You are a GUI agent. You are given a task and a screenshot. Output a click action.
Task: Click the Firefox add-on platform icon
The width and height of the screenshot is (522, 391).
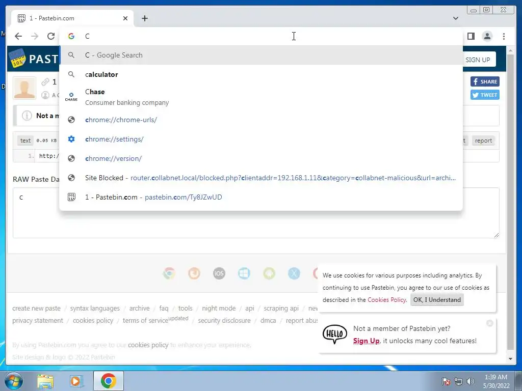[194, 273]
